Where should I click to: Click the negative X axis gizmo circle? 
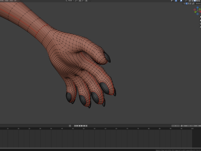click(x=195, y=10)
